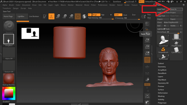Activate the Draw mode icon
Viewport: 187px width, 105px height.
[51, 16]
